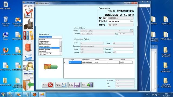The height and width of the screenshot is (97, 173).
Task: Click the Descripcion column header in grid
Action: pyautogui.click(x=88, y=60)
